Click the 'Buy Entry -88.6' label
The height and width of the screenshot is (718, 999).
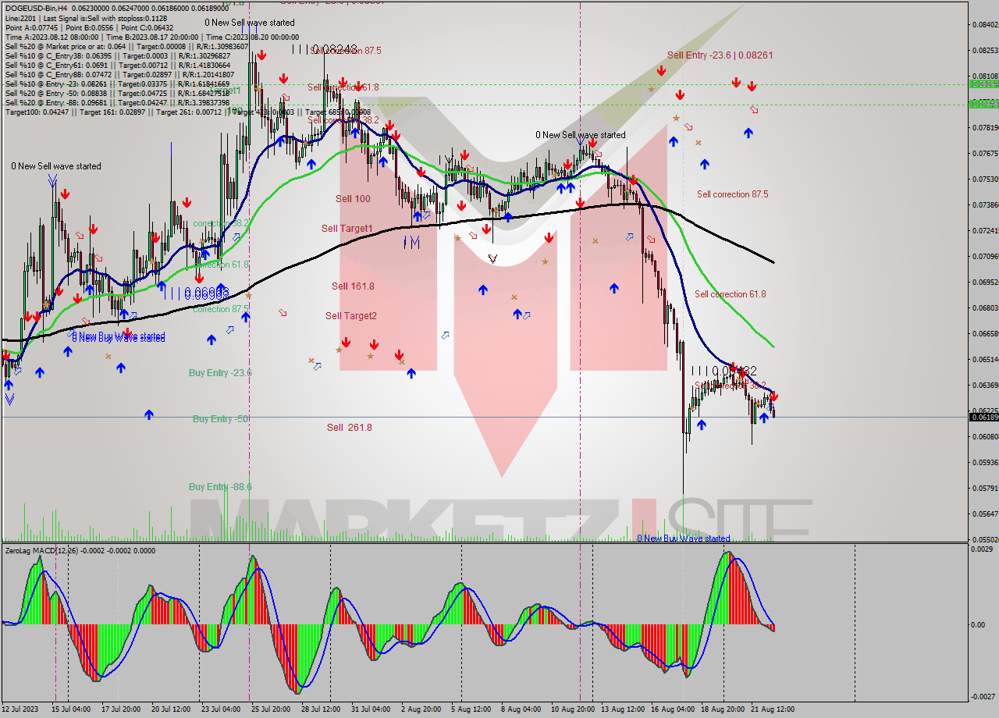click(220, 486)
